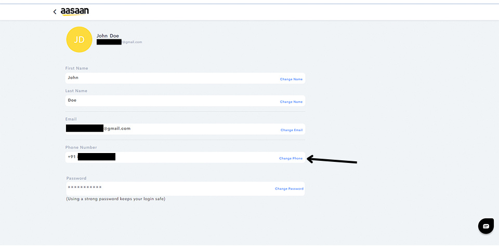
Task: Click the Password field label
Action: (76, 178)
